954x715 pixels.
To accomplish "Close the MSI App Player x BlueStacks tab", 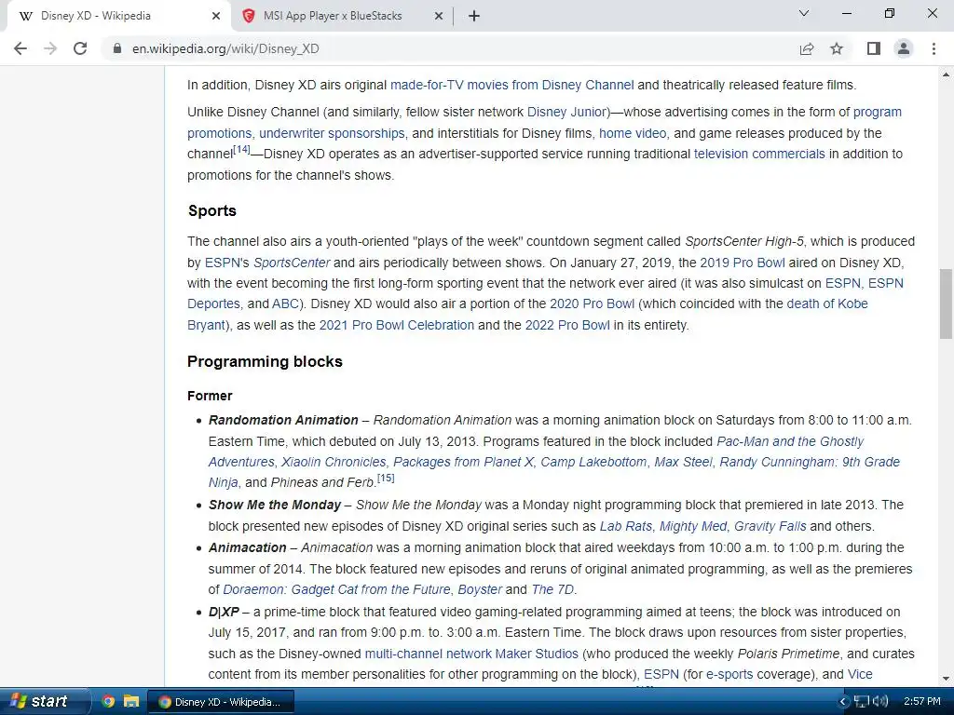I will coord(438,16).
